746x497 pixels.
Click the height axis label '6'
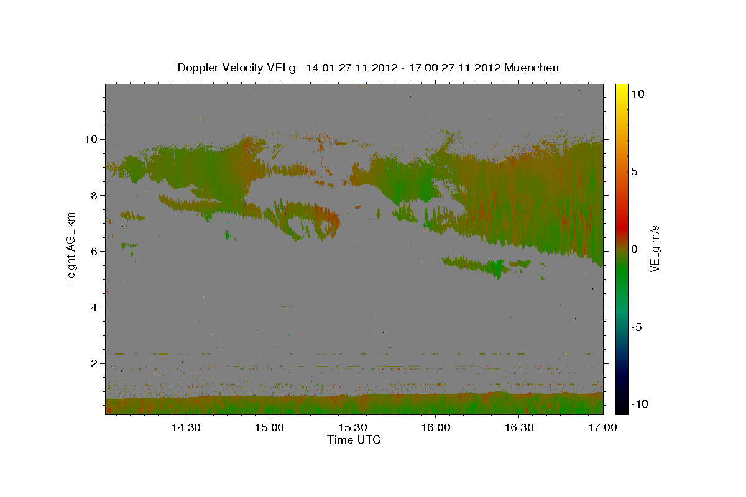(x=96, y=252)
